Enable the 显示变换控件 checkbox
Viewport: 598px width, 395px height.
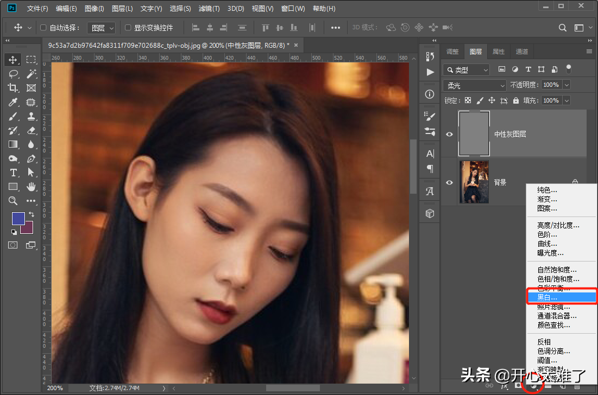(x=128, y=28)
